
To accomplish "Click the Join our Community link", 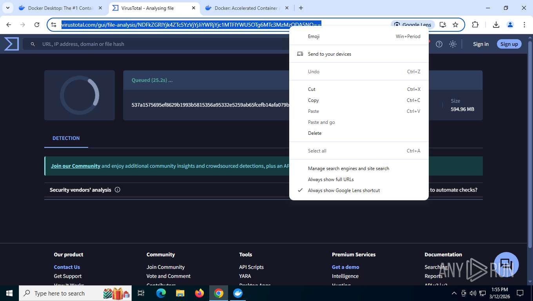I will pos(76,166).
